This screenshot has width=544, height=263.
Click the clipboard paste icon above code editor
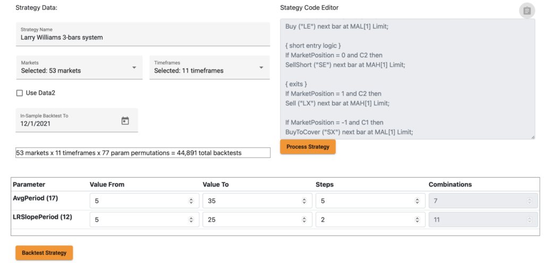[526, 11]
